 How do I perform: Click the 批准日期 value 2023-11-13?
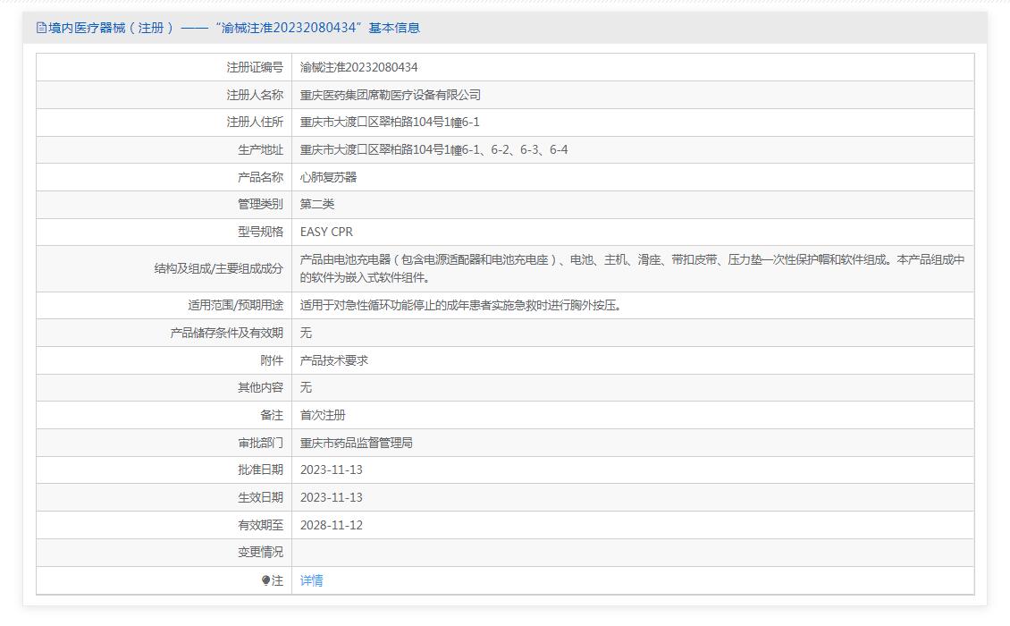coord(332,469)
